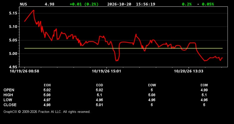Click the 0.05% value at top right
This screenshot has width=234, height=124.
tap(208, 4)
